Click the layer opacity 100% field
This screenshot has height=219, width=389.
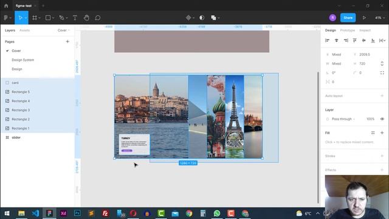click(370, 119)
